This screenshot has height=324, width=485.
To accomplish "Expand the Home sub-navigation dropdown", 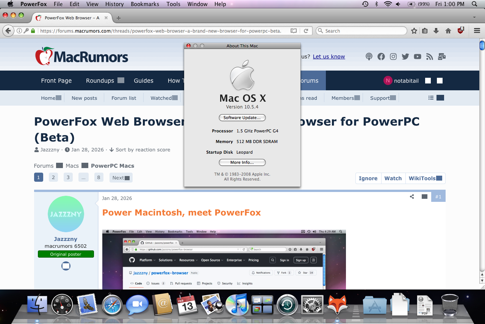I will [59, 98].
